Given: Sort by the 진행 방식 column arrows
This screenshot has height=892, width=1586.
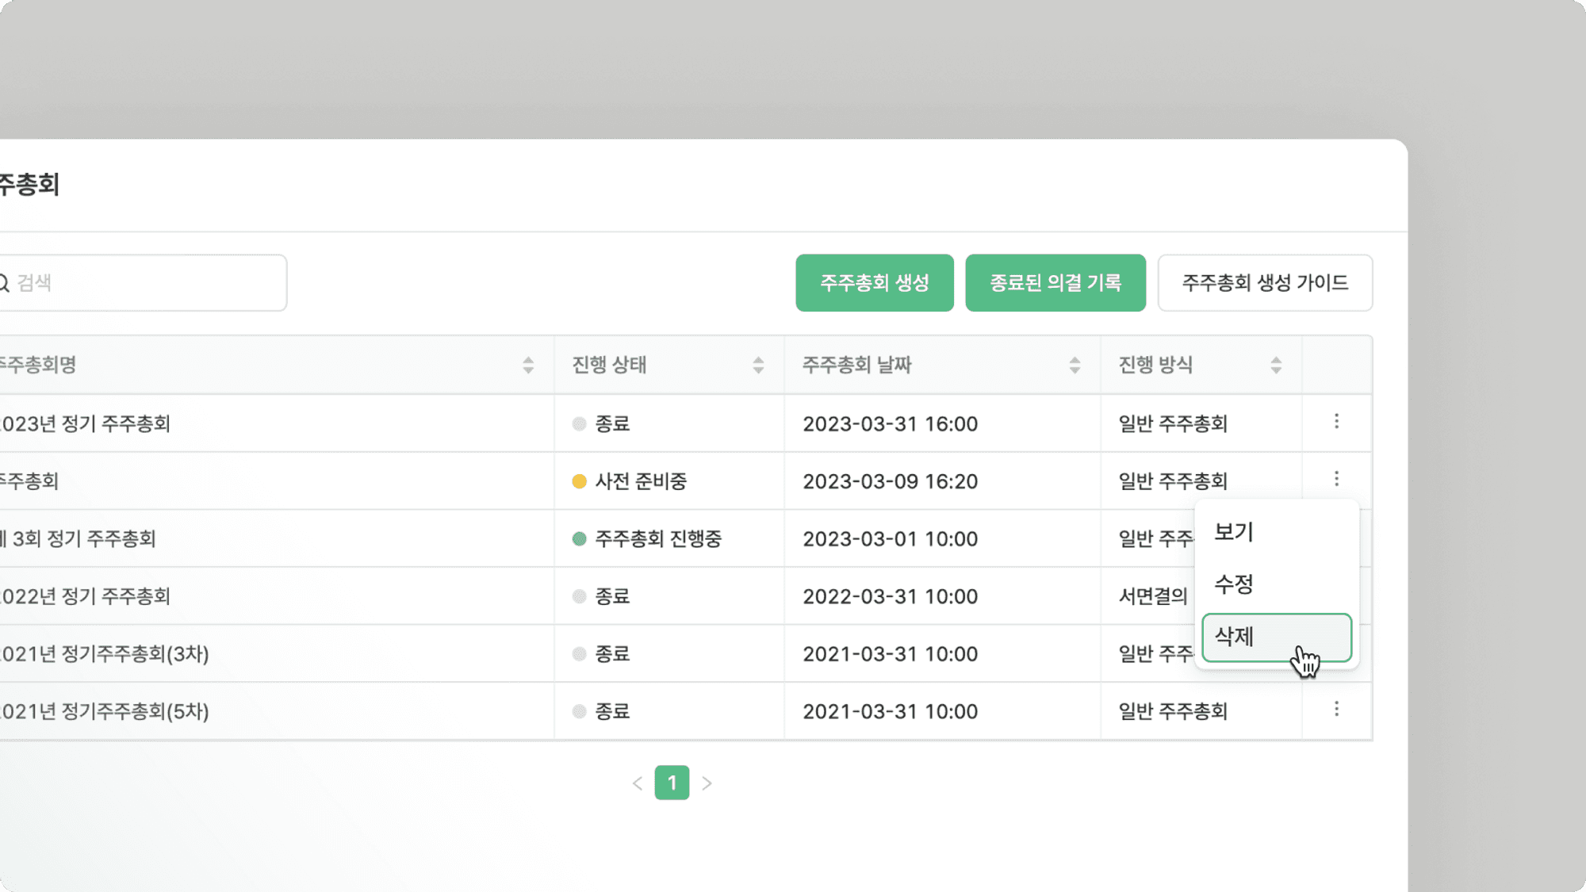Looking at the screenshot, I should pos(1275,366).
